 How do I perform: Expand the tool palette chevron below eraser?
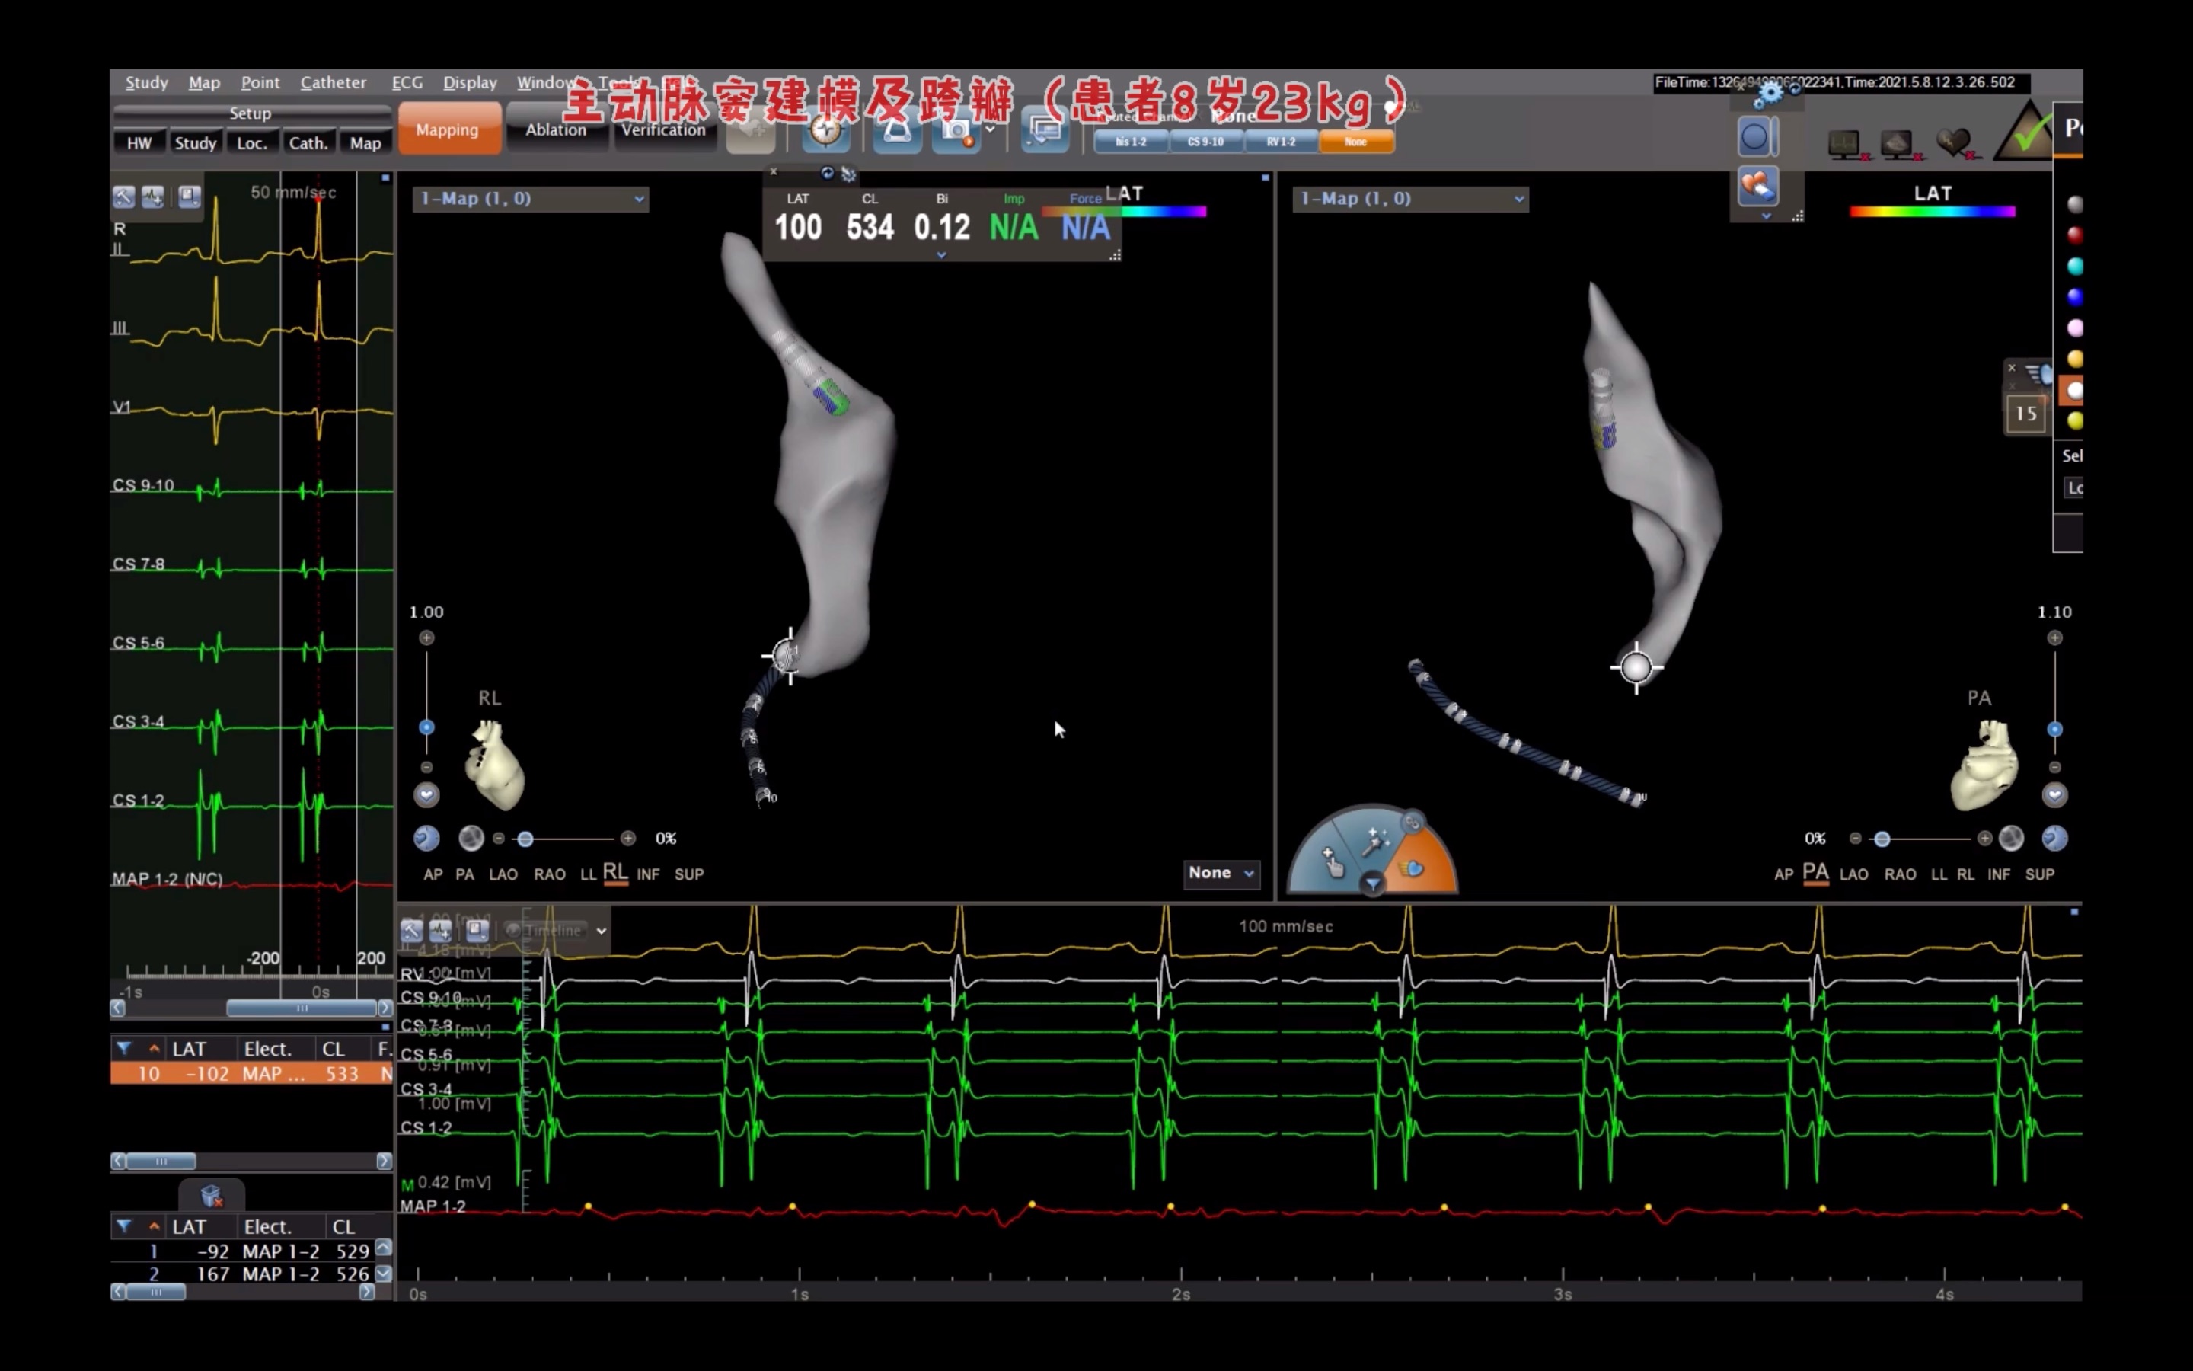tap(1766, 216)
